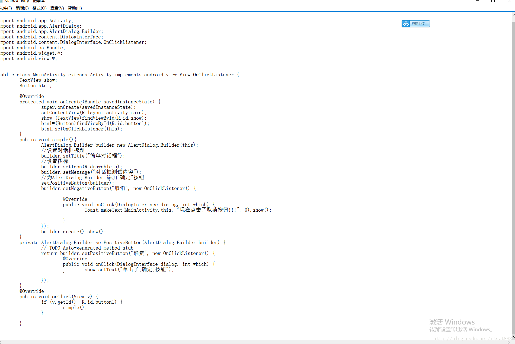Open the 帮助(H) menu

coord(75,8)
